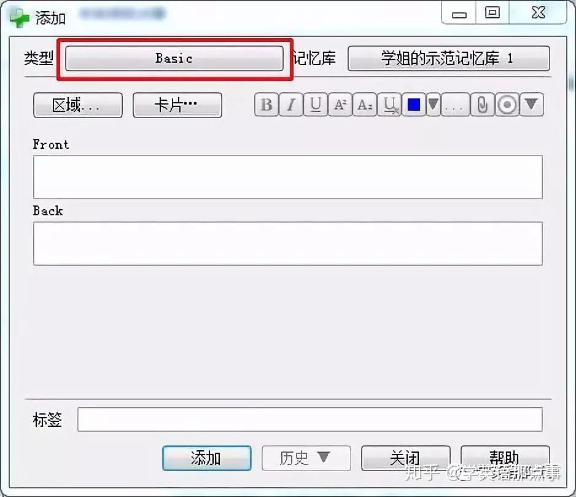Screen dimensions: 576x497
Task: Apply superscript formatting
Action: pos(340,105)
